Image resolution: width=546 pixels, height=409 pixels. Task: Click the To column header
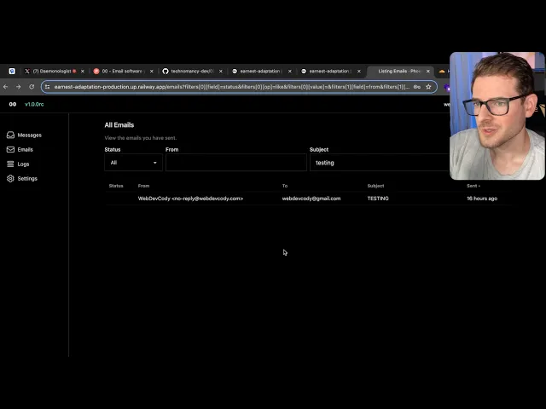[285, 186]
